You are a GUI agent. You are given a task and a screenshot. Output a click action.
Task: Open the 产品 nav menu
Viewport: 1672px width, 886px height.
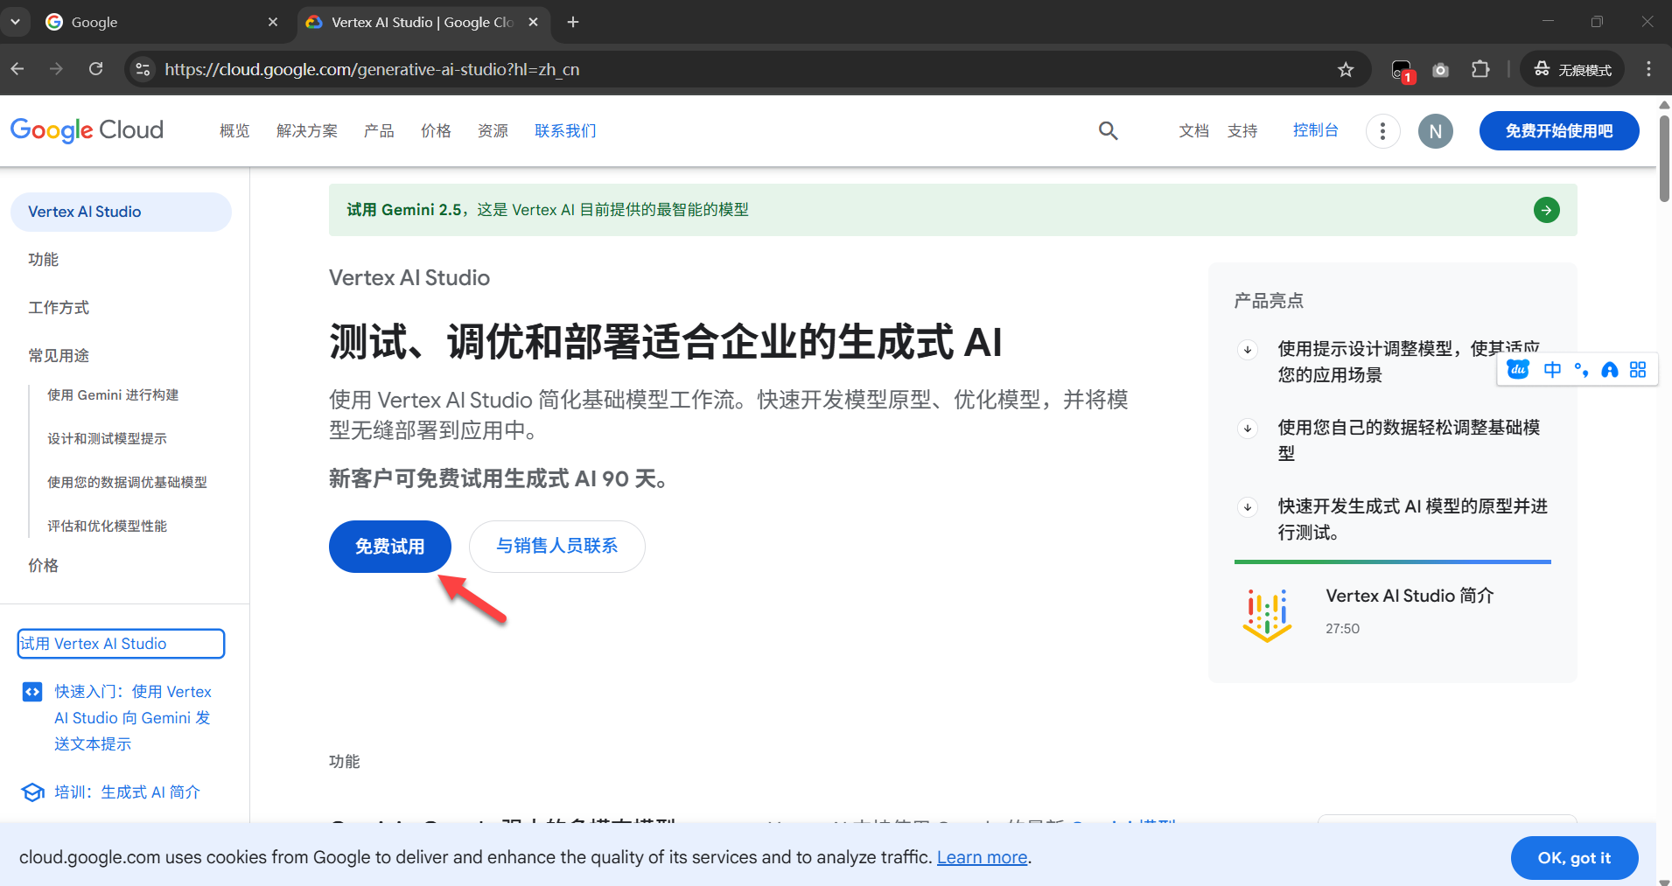pos(379,131)
